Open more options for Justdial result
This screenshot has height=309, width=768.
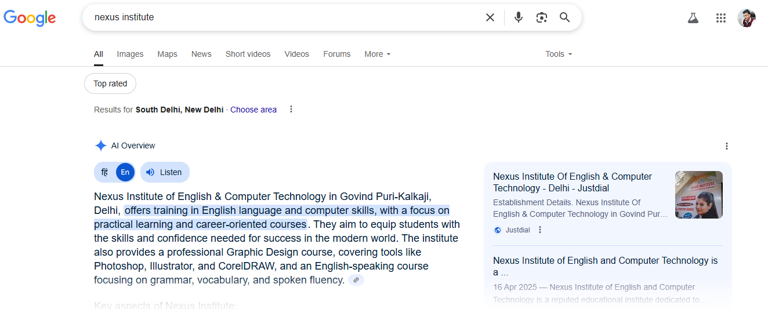(x=540, y=230)
